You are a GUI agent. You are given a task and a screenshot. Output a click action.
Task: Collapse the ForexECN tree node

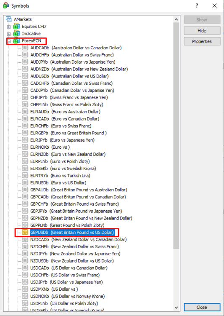tap(9, 41)
